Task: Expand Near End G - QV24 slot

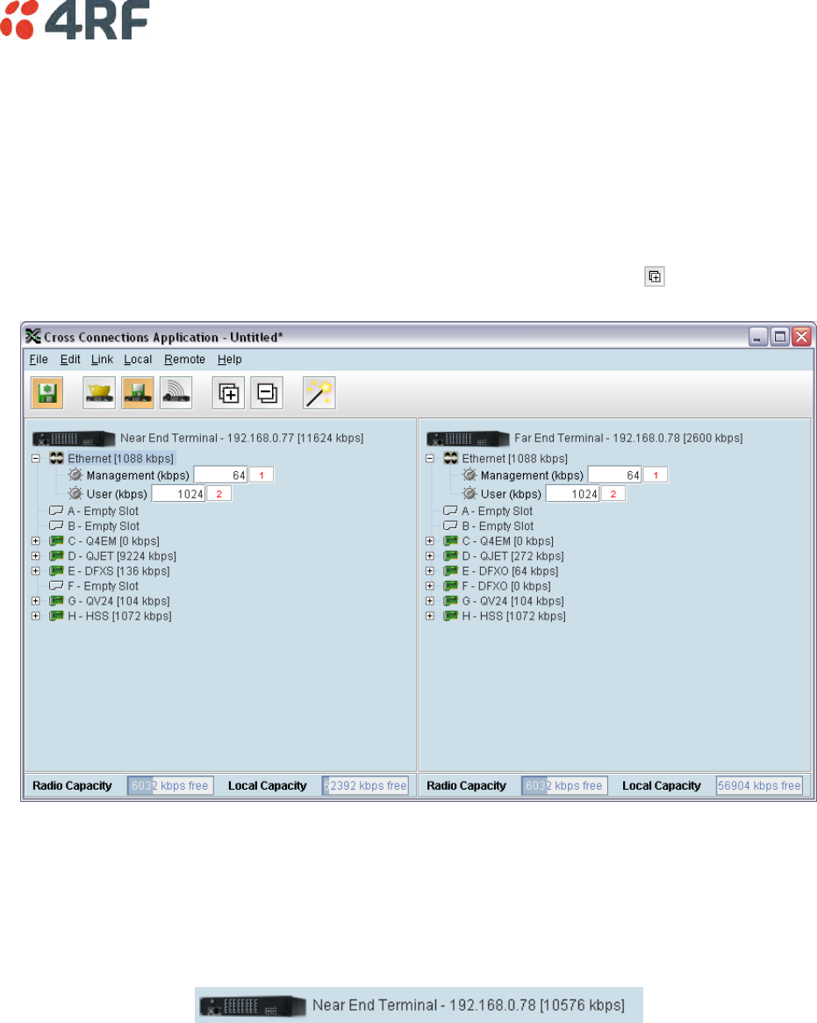Action: click(36, 601)
